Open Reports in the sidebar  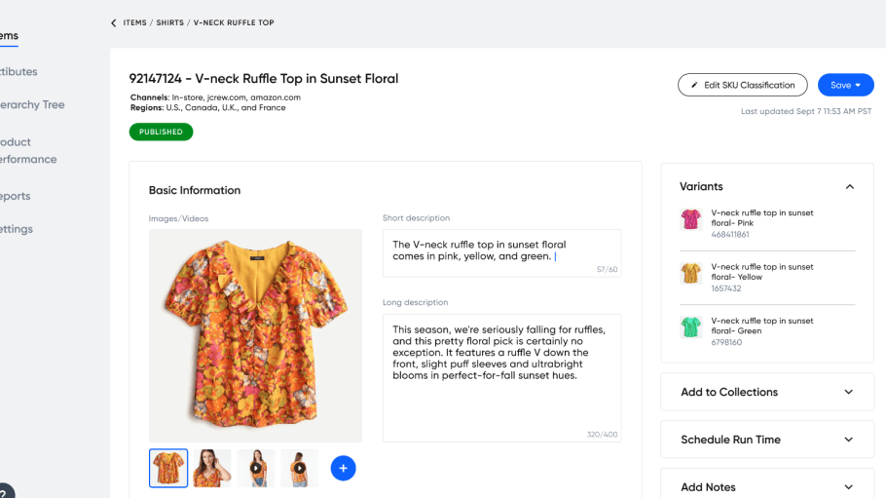16,196
